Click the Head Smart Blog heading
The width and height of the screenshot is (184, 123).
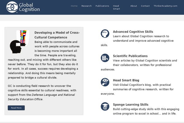(x=126, y=80)
